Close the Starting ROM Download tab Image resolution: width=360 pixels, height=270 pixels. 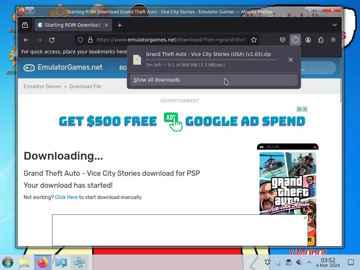pyautogui.click(x=107, y=25)
